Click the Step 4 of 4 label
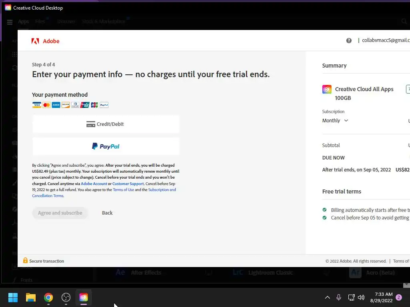Image resolution: width=410 pixels, height=307 pixels. click(43, 64)
